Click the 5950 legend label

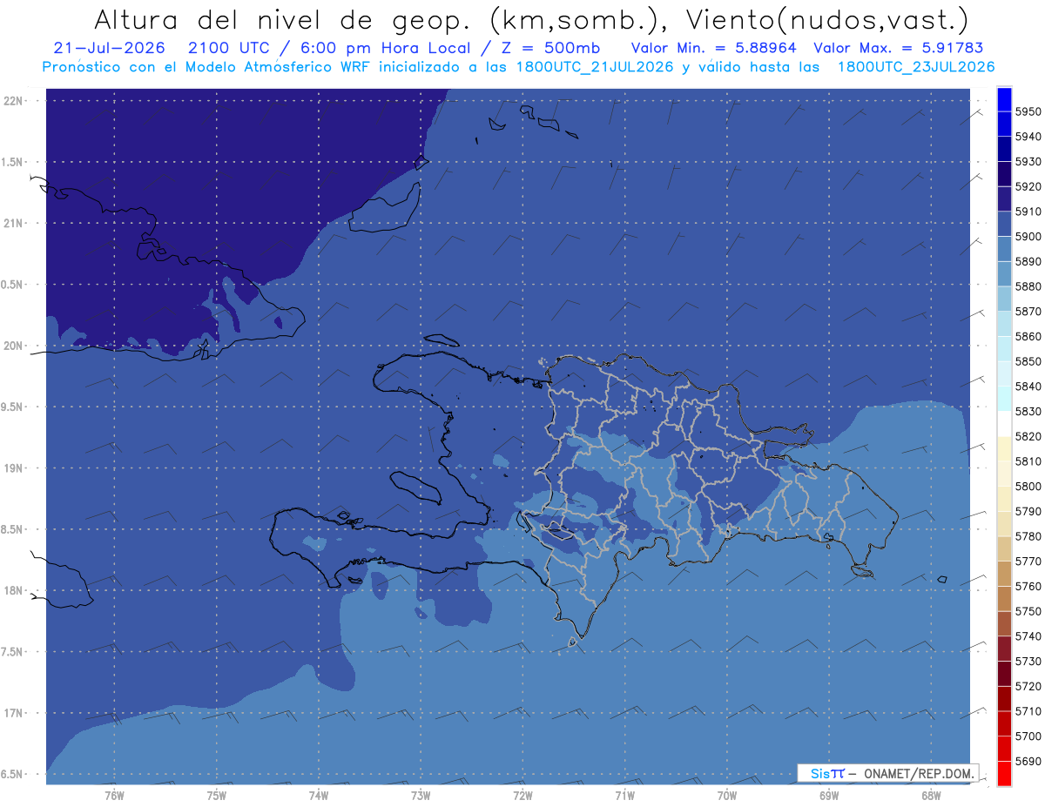point(1028,111)
